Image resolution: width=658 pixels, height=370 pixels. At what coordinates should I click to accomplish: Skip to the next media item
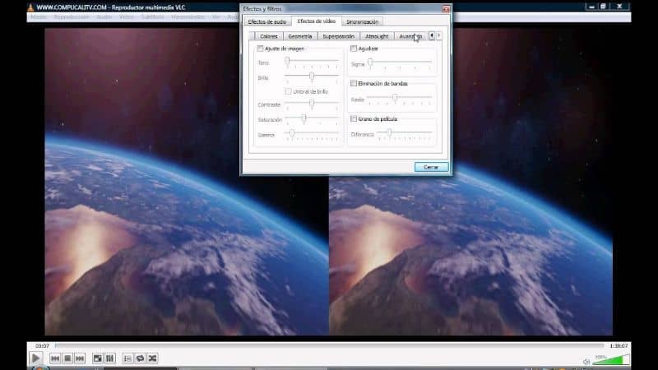click(80, 358)
